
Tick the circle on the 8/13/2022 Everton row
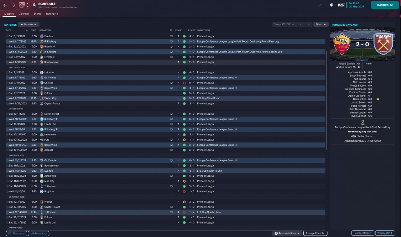(7, 36)
